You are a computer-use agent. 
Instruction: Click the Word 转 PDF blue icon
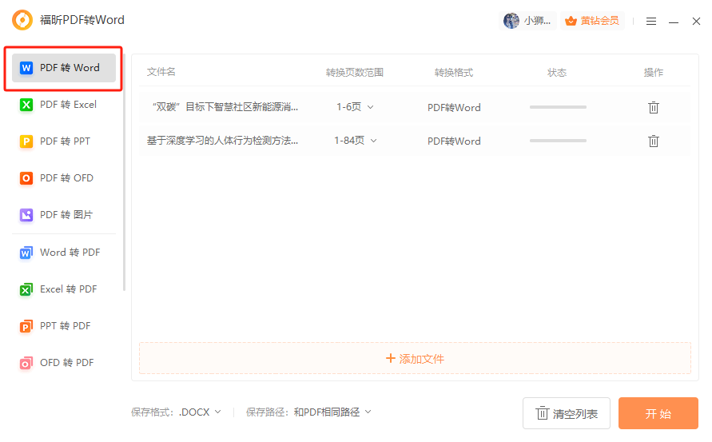tap(26, 253)
